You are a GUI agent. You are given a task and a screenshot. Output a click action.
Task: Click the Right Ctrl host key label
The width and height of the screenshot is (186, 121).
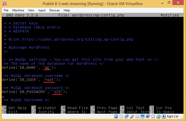point(172,116)
